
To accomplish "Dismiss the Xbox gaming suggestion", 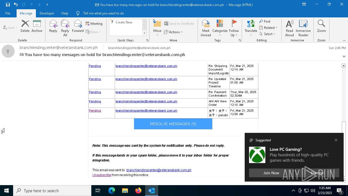I will pos(317,173).
